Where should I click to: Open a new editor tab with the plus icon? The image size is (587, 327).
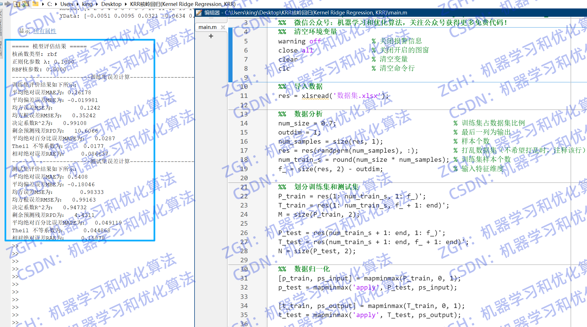tap(211, 36)
